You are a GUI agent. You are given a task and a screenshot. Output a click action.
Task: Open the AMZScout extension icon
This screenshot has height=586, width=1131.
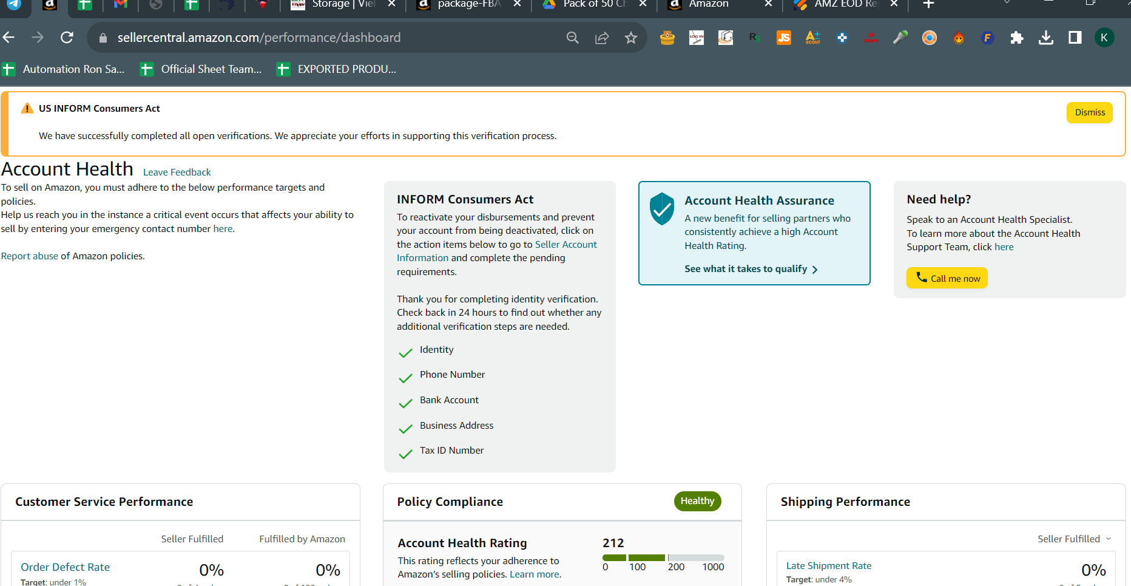tap(813, 38)
